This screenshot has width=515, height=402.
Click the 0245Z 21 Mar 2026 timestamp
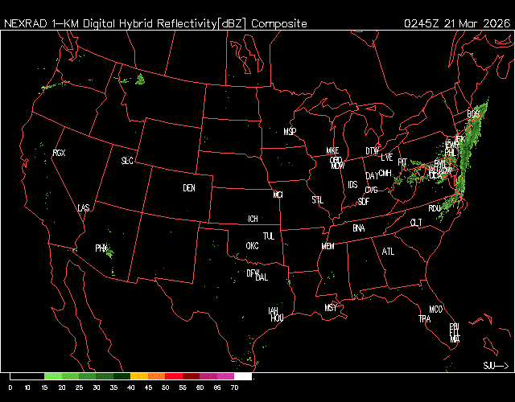point(456,23)
